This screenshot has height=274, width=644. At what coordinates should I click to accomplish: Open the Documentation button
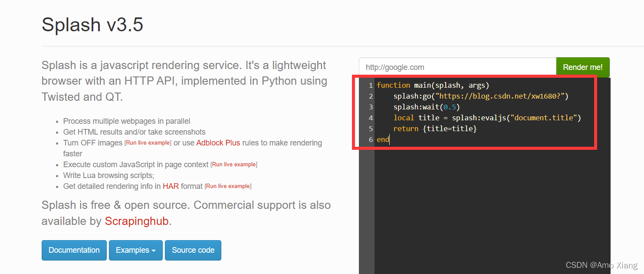74,250
